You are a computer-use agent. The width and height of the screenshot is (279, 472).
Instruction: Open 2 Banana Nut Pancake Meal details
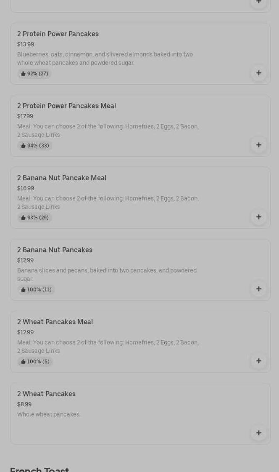point(62,178)
